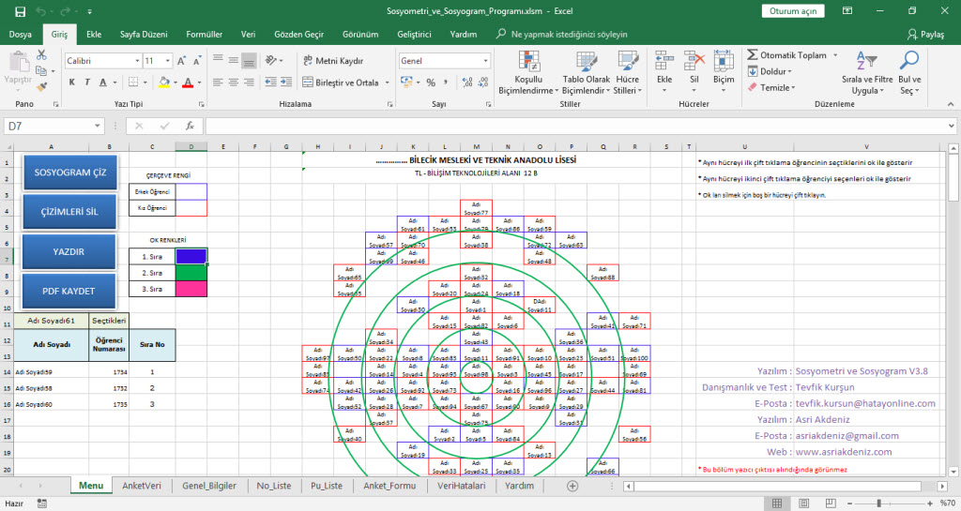This screenshot has height=511, width=961.
Task: Switch to Page Break Preview button
Action: [x=831, y=503]
